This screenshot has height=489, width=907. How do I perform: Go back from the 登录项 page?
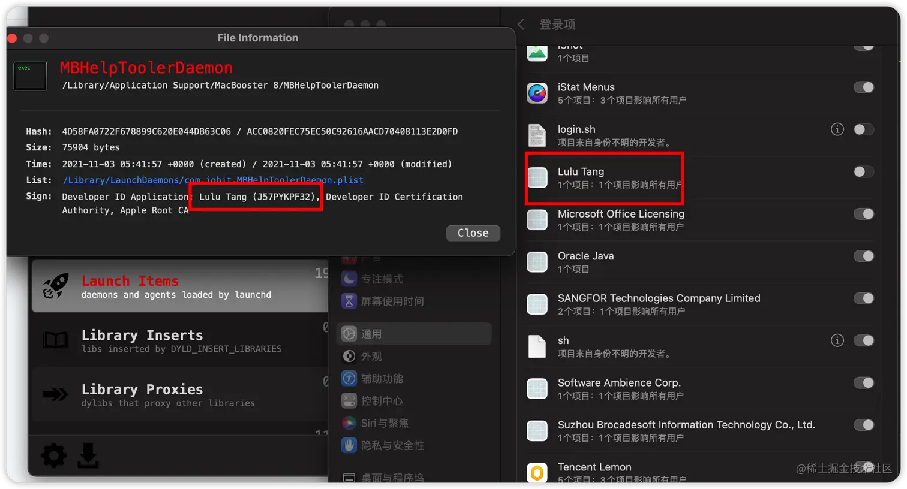521,24
